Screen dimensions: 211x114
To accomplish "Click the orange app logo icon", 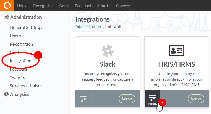I will 7,6.
